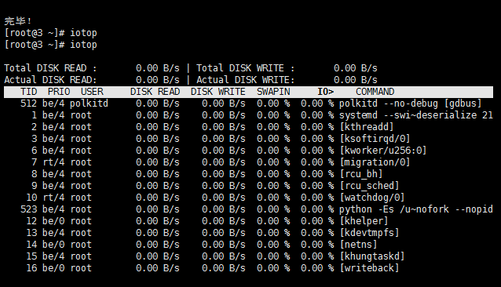Click the first iotop command line
Viewport: 501px width, 287px height.
(x=50, y=33)
